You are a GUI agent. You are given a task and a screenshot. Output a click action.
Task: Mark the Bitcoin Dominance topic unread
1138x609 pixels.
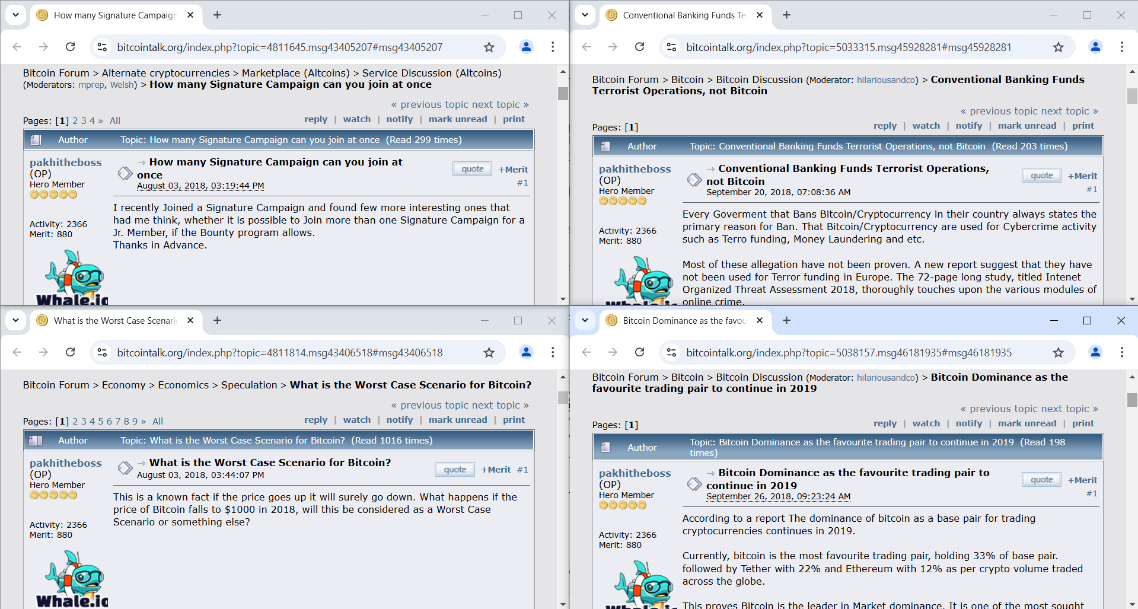coord(1027,423)
